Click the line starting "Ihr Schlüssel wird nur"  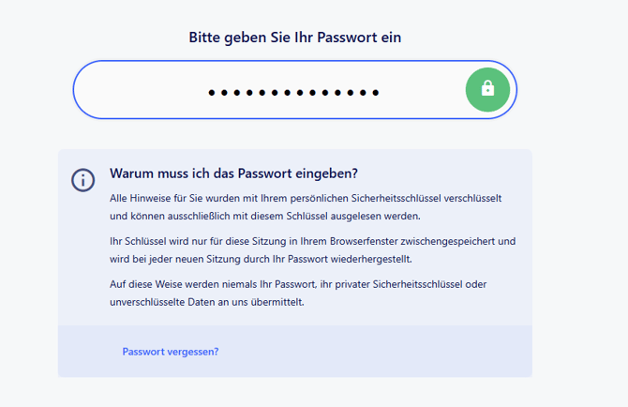(x=312, y=241)
